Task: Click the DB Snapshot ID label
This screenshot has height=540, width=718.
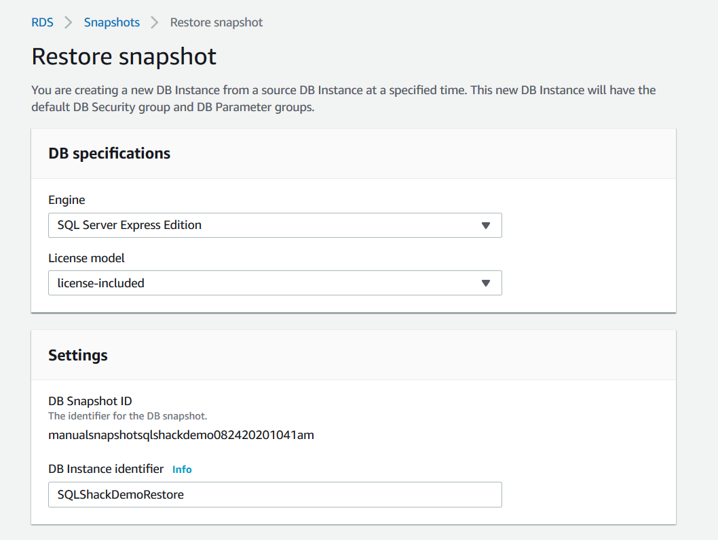Action: tap(90, 401)
